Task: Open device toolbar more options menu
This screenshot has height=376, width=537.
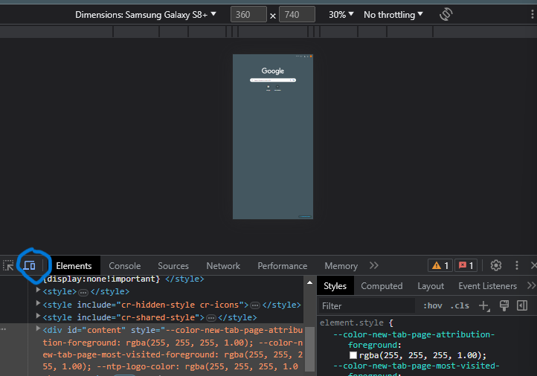Action: click(x=532, y=14)
